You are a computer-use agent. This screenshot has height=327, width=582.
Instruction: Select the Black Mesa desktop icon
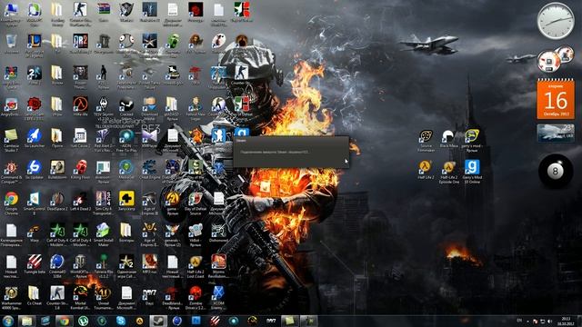[x=448, y=137]
